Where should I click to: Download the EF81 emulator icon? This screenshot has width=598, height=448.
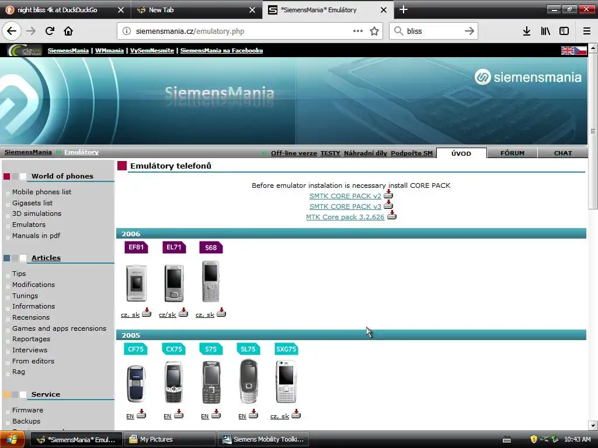click(x=147, y=313)
